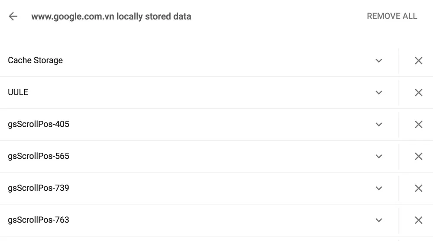The width and height of the screenshot is (433, 241).
Task: Delete the gsScrollPos-739 item
Action: (418, 188)
